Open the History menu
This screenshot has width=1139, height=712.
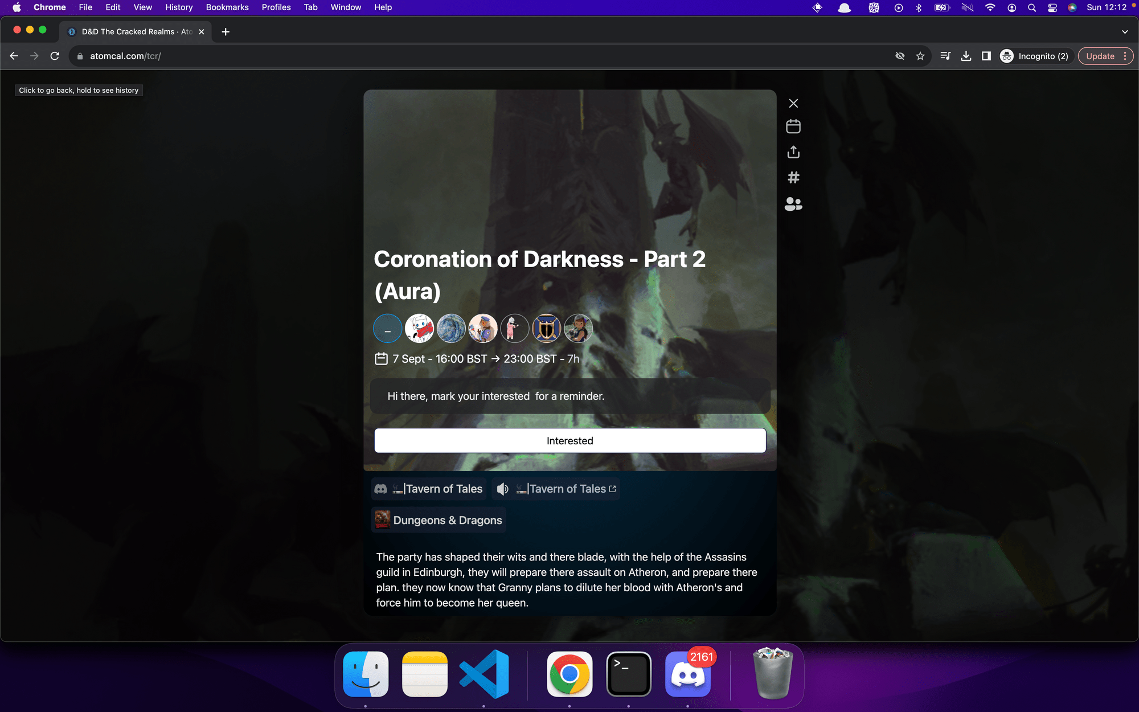click(179, 7)
